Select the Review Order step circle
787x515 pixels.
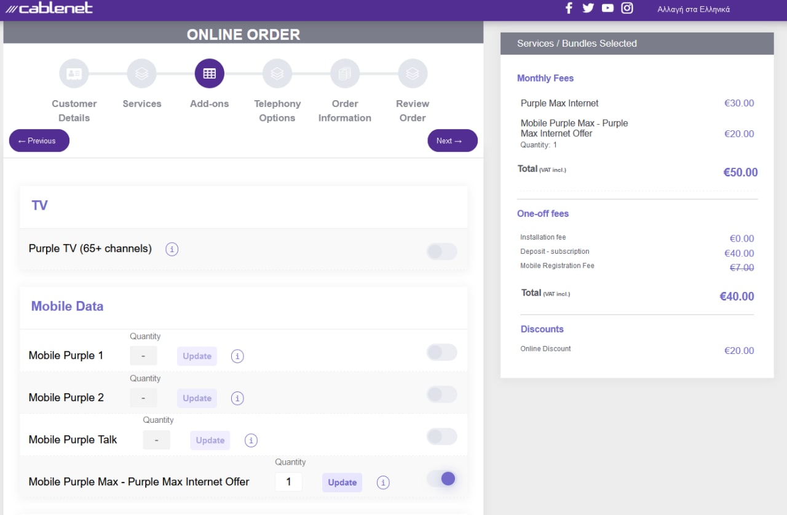(x=413, y=74)
